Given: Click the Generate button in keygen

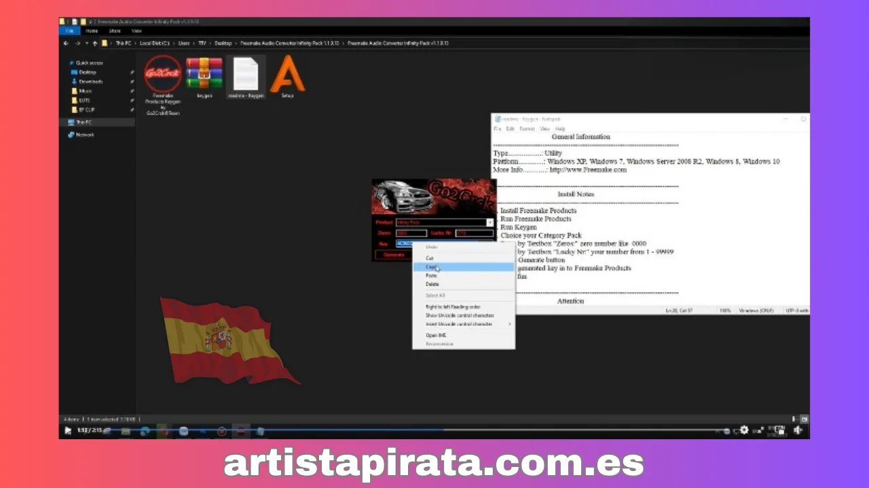Looking at the screenshot, I should click(x=394, y=256).
